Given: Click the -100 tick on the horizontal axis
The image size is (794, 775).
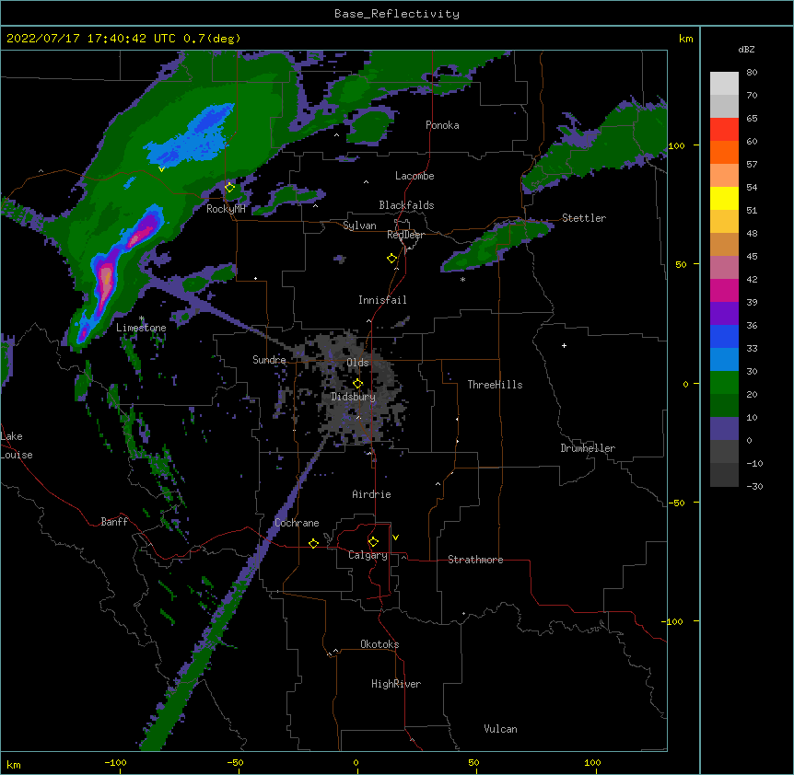Looking at the screenshot, I should tap(115, 763).
